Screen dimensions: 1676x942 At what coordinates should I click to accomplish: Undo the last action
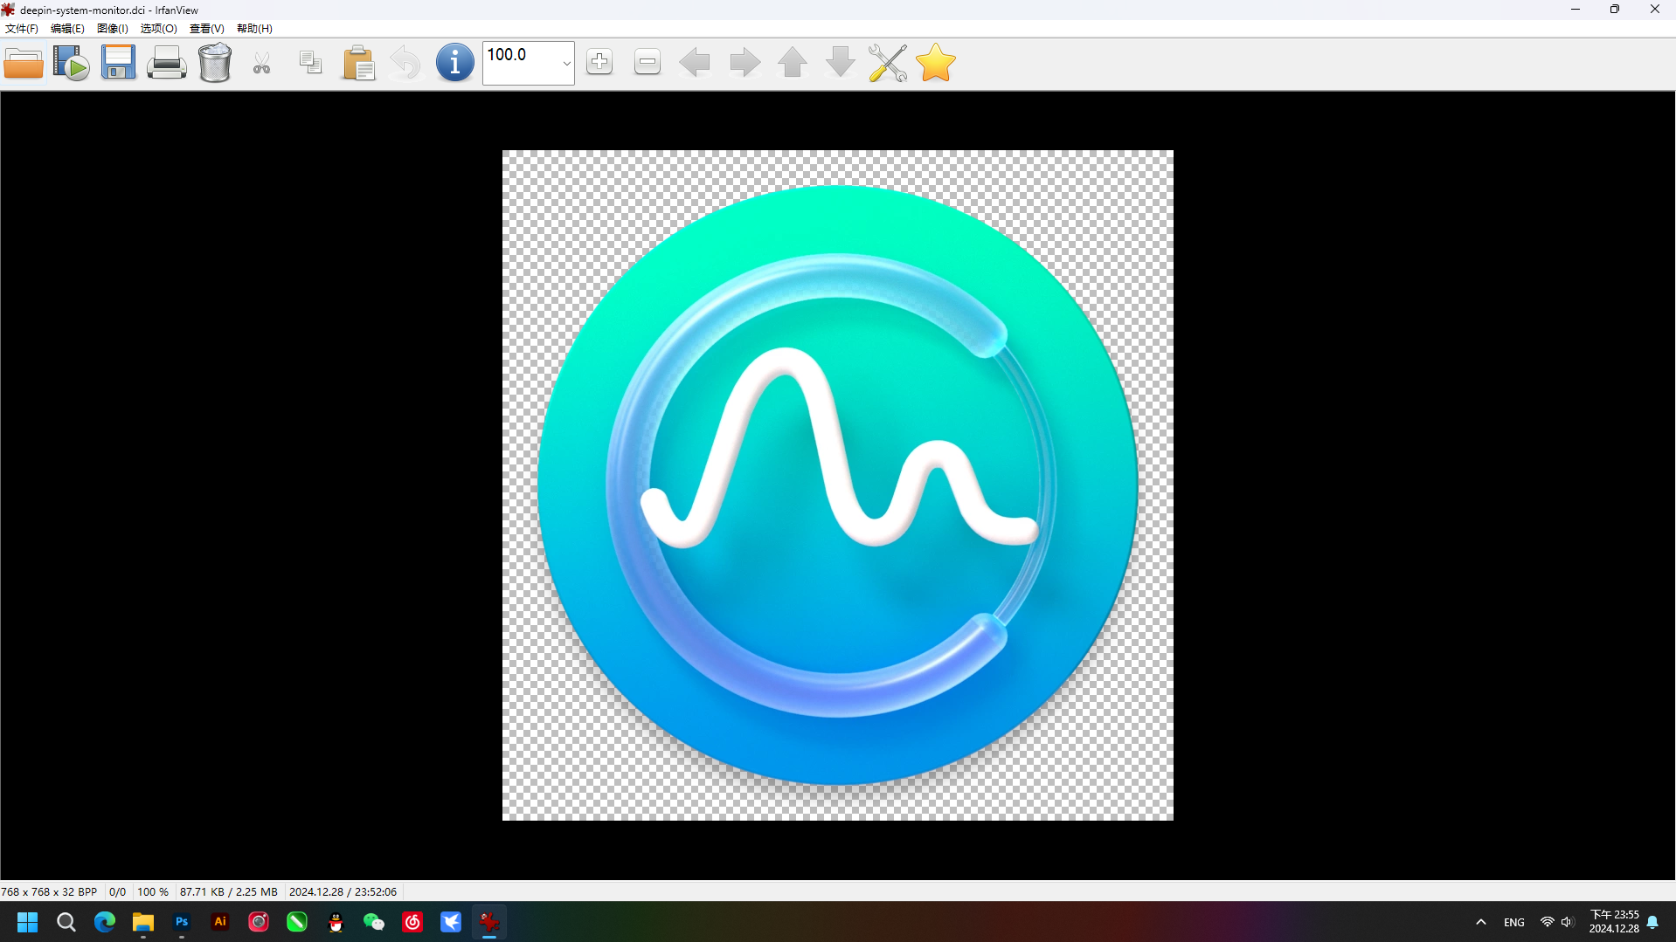405,63
